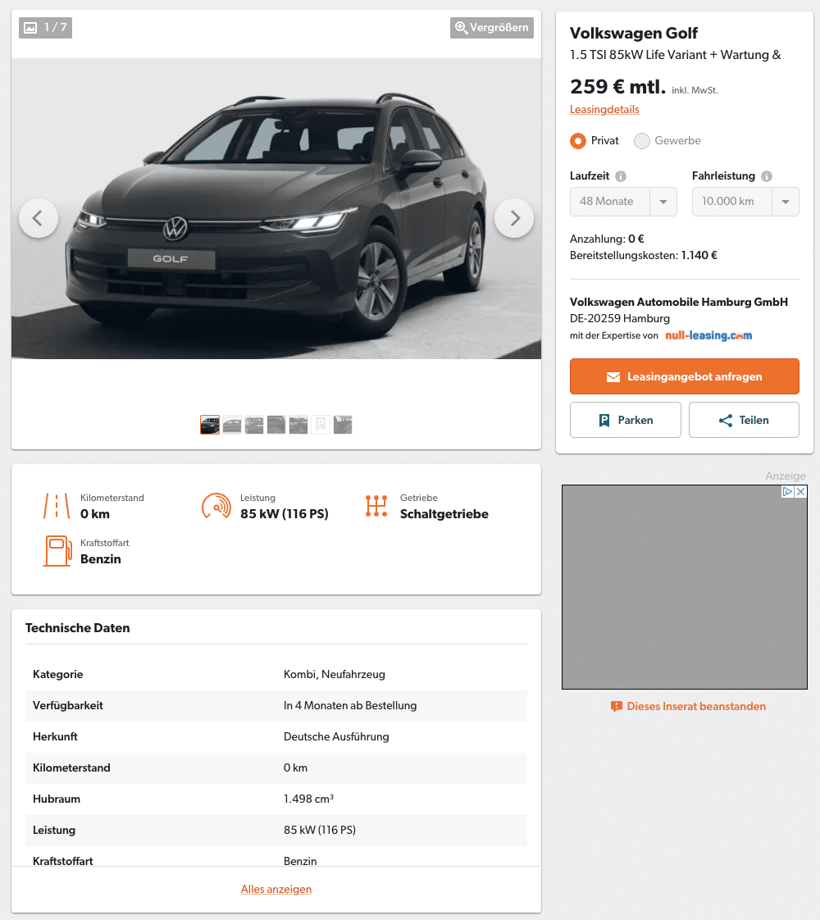Click the Parken bookmark button
This screenshot has height=920, width=820.
(x=626, y=420)
